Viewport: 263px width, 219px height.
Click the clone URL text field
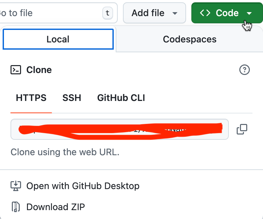coord(120,129)
